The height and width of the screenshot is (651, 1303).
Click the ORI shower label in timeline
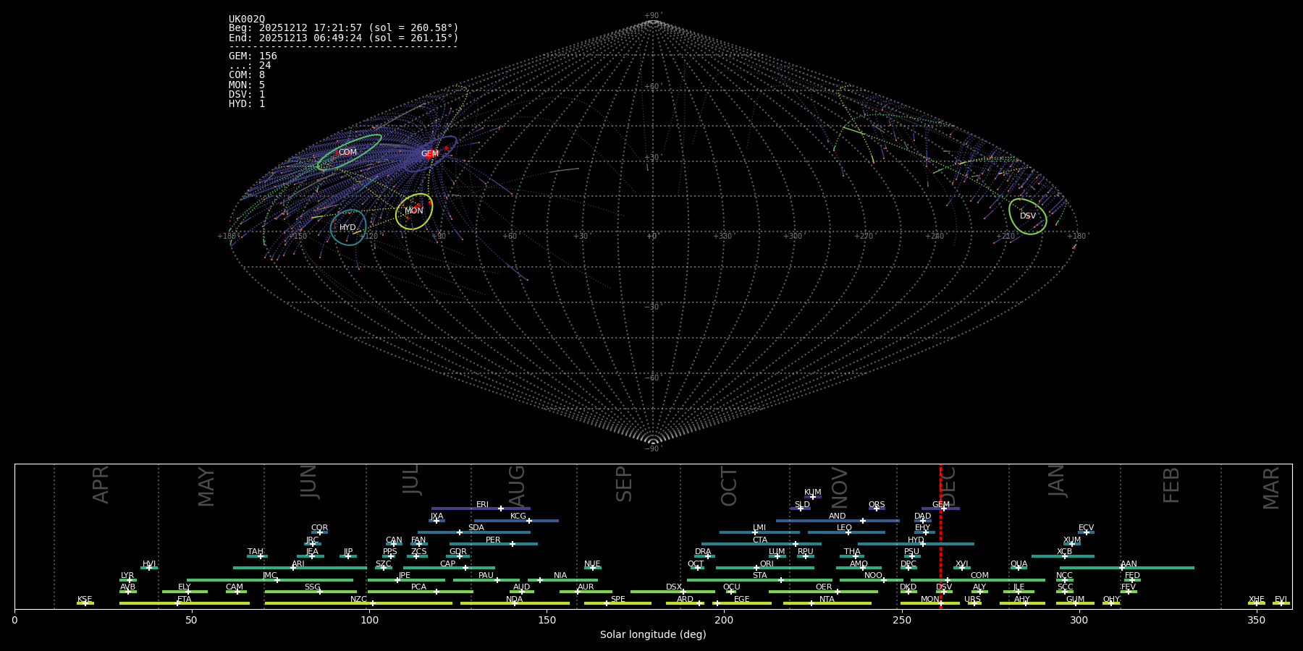pyautogui.click(x=767, y=564)
